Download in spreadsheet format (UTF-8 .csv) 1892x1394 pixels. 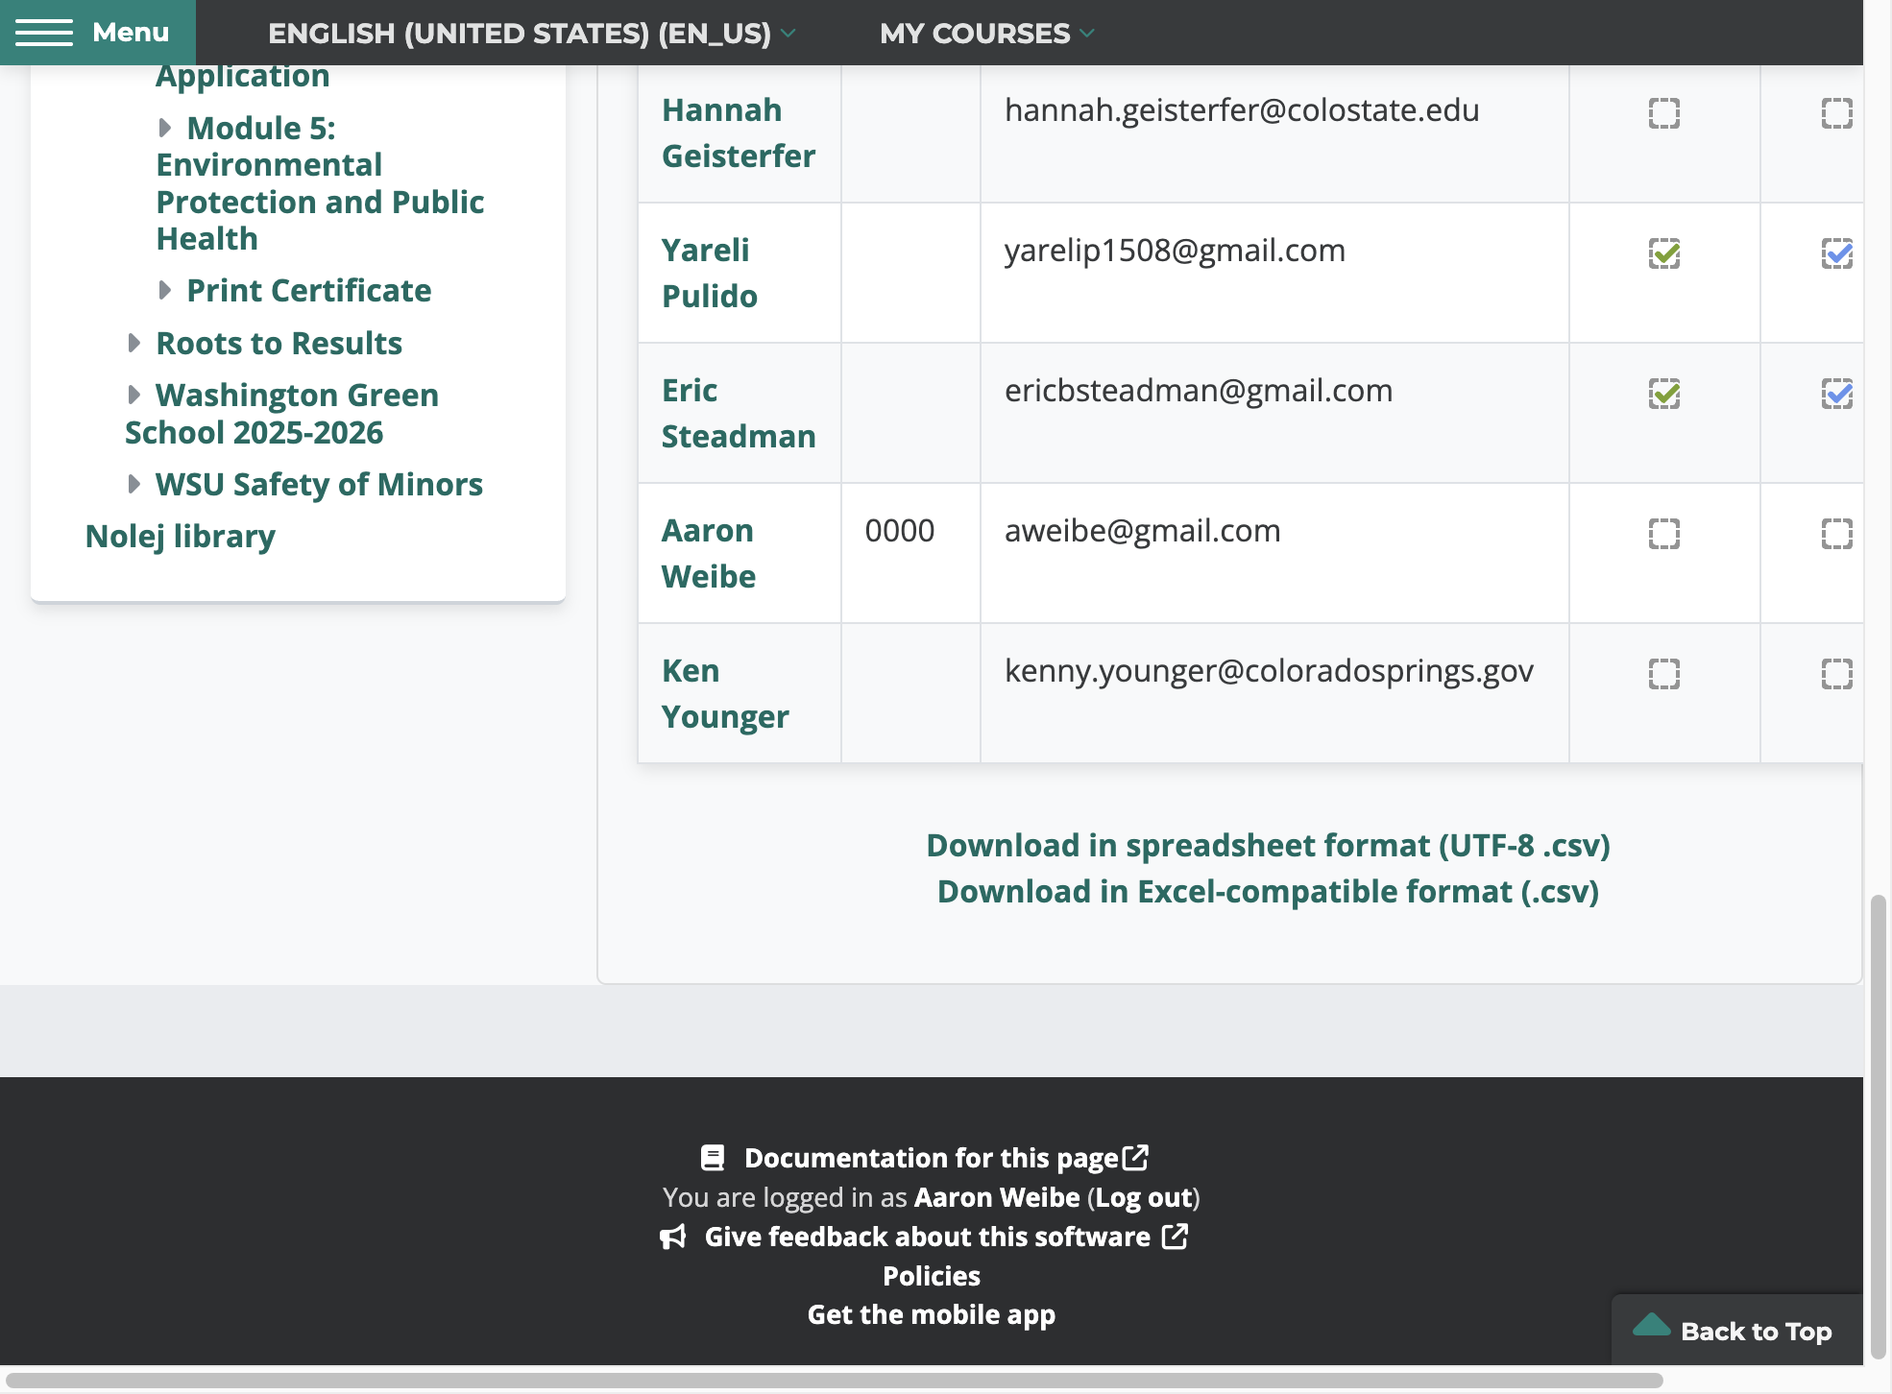pyautogui.click(x=1268, y=845)
